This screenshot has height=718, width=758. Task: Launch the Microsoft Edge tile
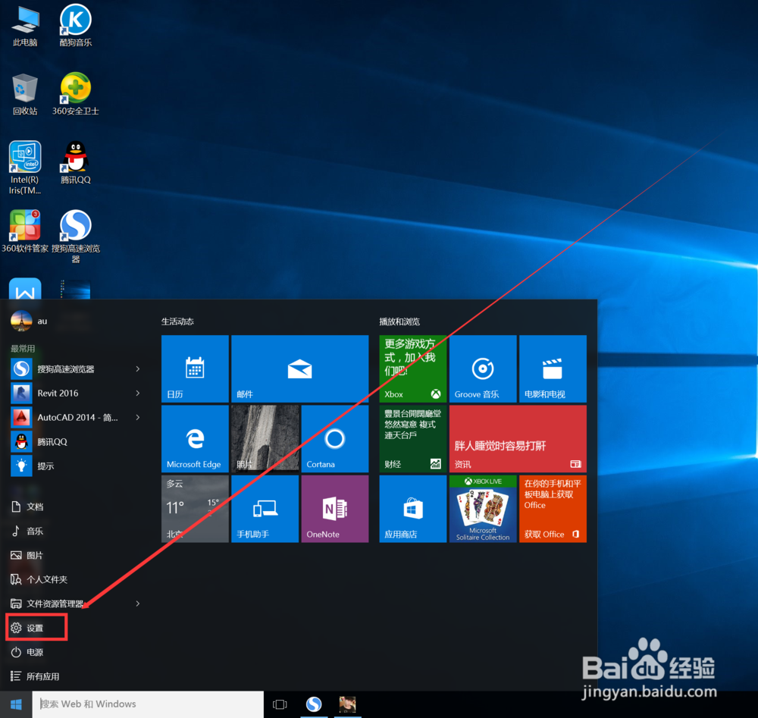coord(195,438)
